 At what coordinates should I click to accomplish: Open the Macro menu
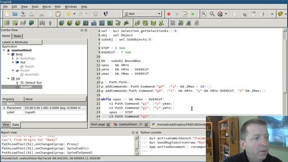click(46, 7)
